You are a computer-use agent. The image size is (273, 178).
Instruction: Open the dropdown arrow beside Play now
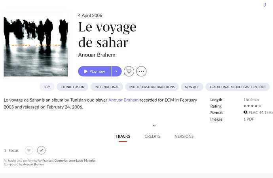point(116,71)
